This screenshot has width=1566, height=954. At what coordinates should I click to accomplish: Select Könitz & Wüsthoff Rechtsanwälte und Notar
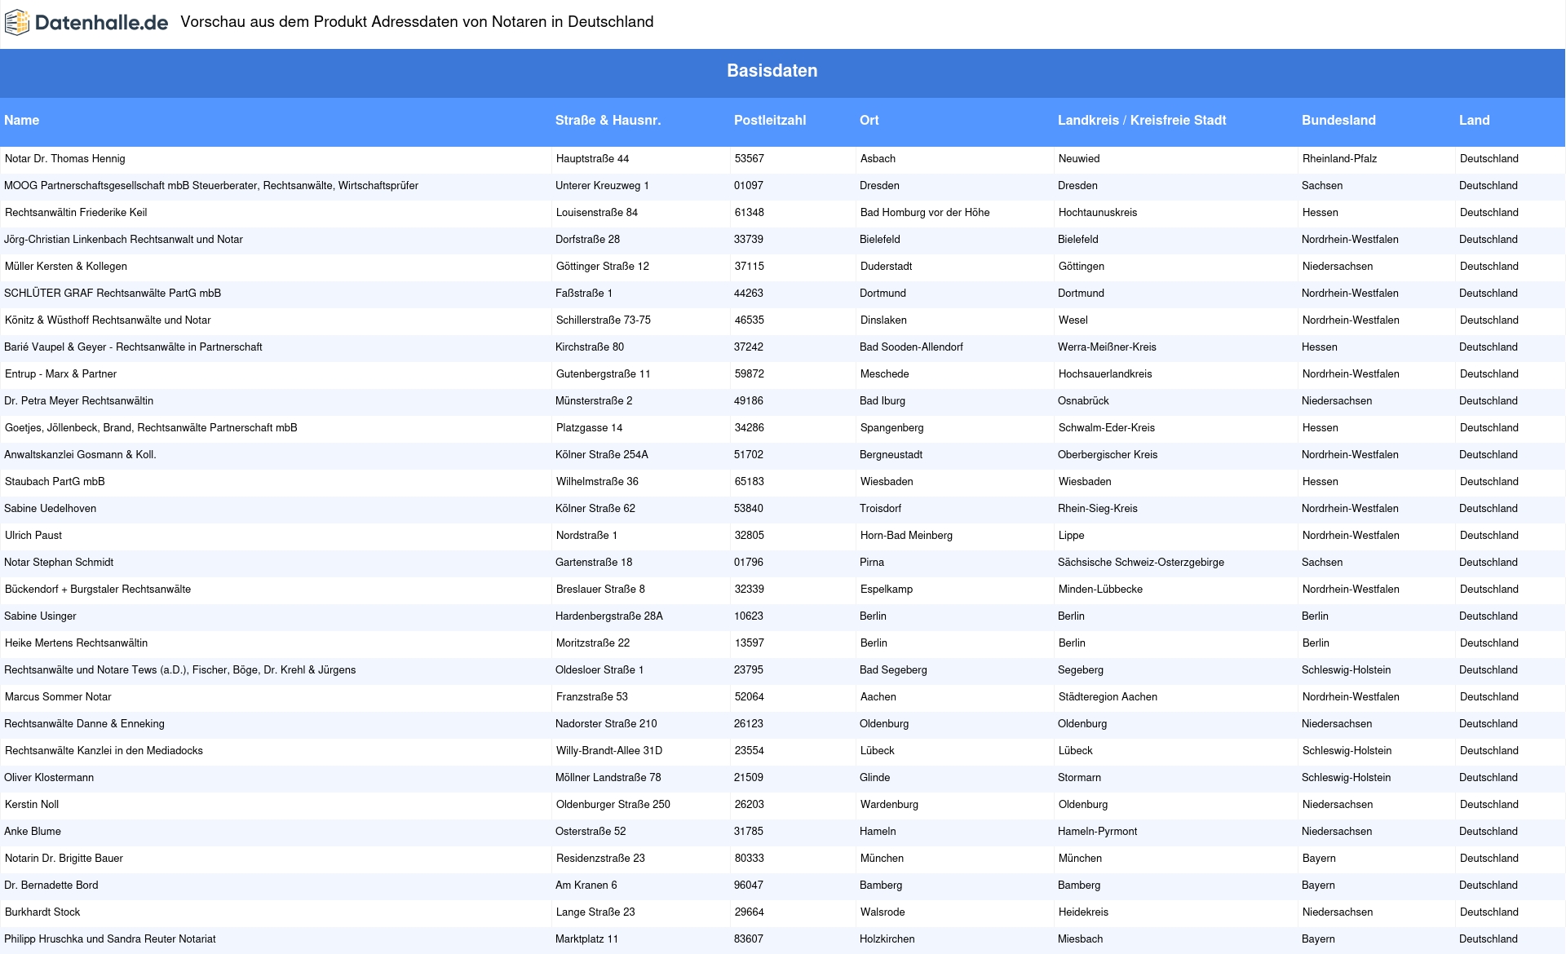[108, 320]
